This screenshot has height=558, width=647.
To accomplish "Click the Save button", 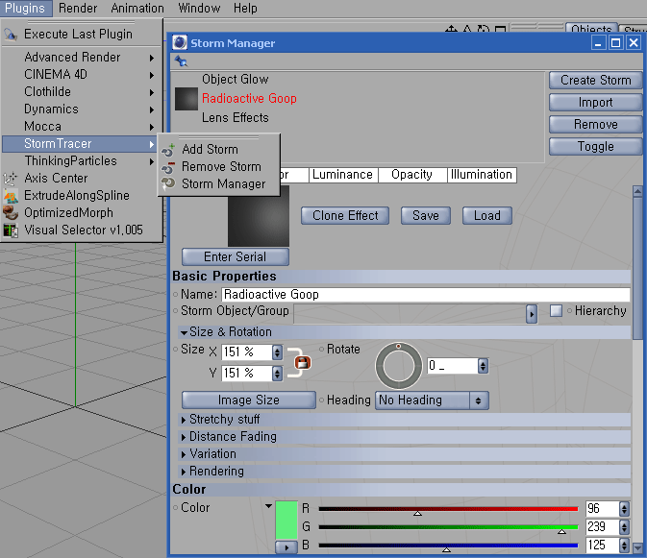I will pyautogui.click(x=426, y=216).
